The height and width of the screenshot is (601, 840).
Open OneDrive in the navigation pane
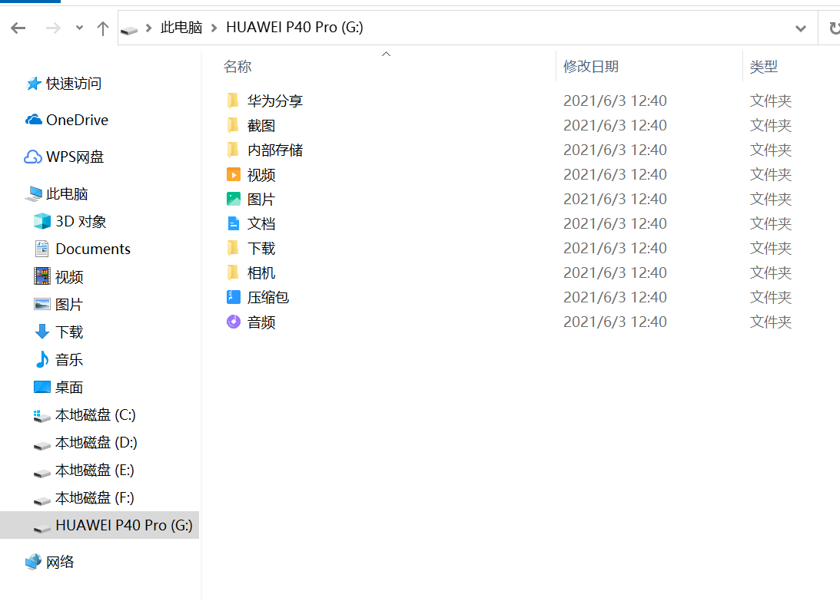click(77, 120)
